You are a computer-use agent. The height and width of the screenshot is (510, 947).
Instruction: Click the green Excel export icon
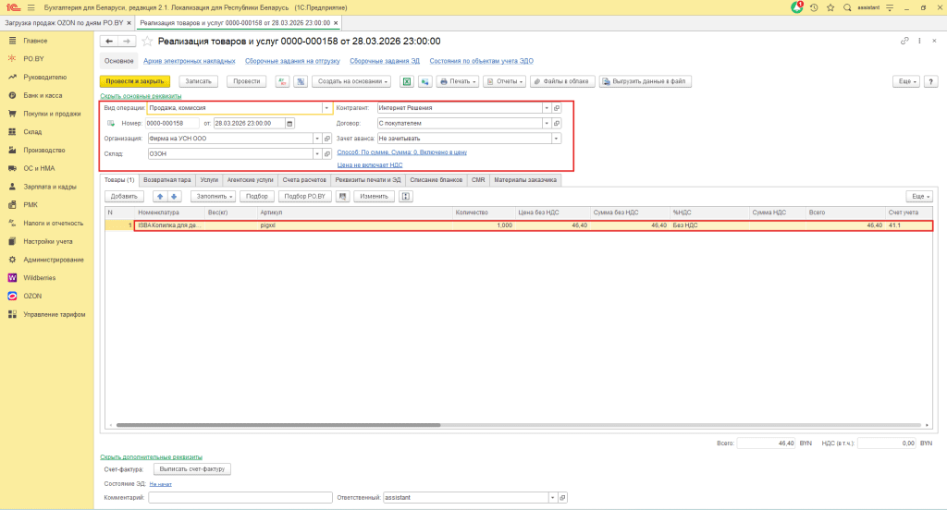(x=407, y=81)
